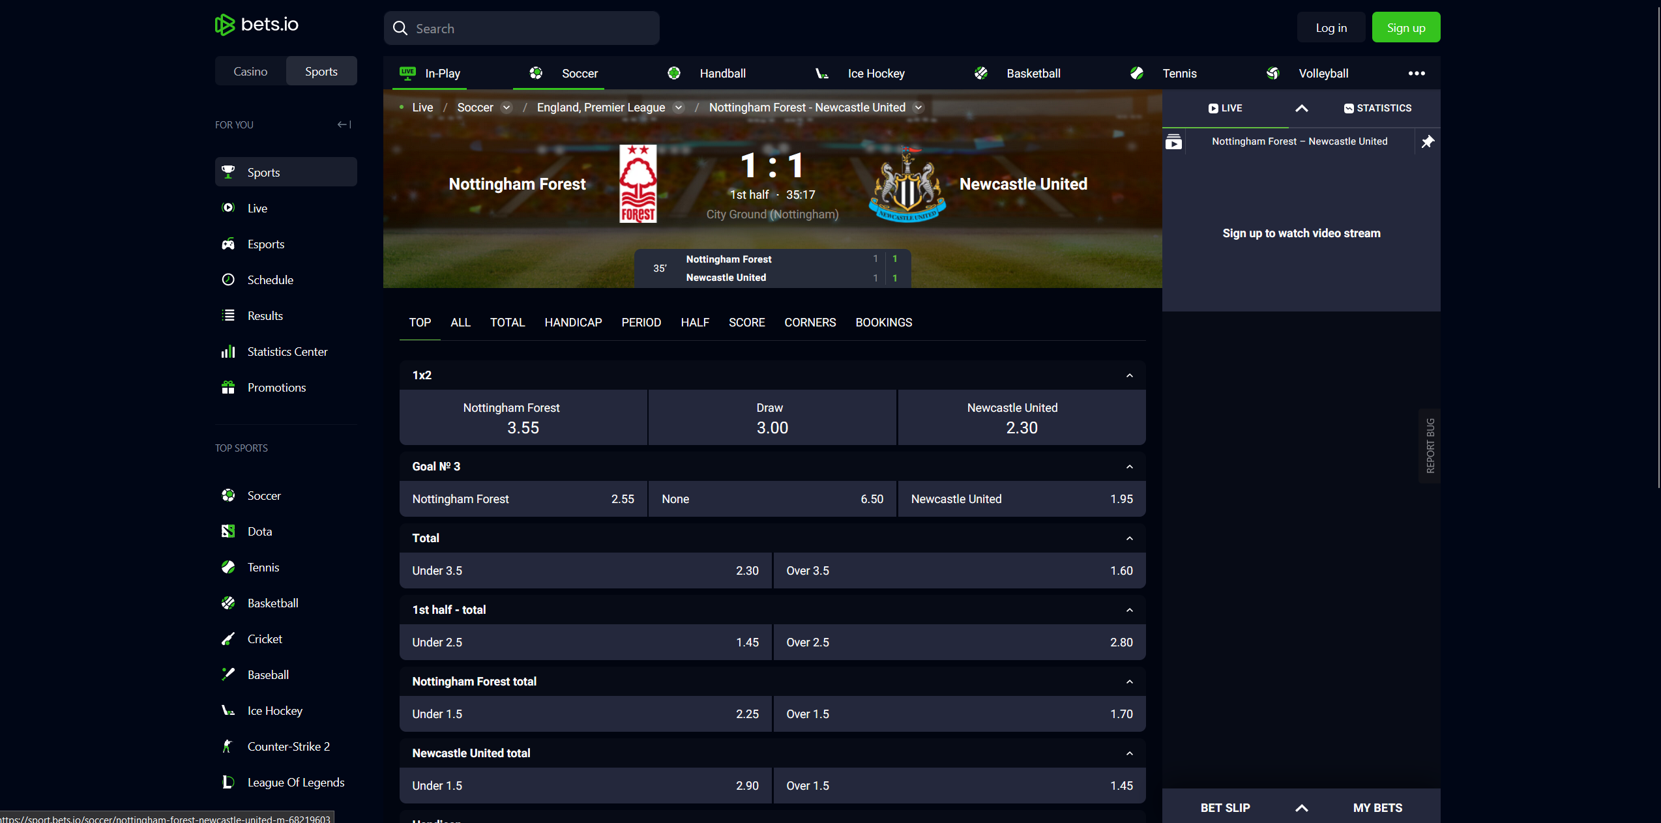Click the Newcastle United club crest
Screen dimensions: 1661x823
click(x=907, y=185)
